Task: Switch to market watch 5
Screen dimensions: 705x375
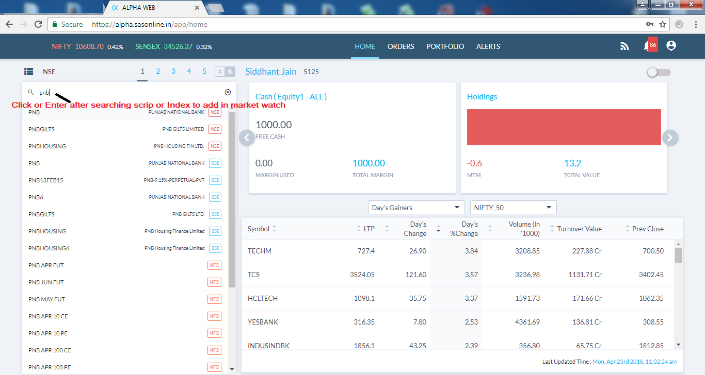Action: (x=204, y=72)
